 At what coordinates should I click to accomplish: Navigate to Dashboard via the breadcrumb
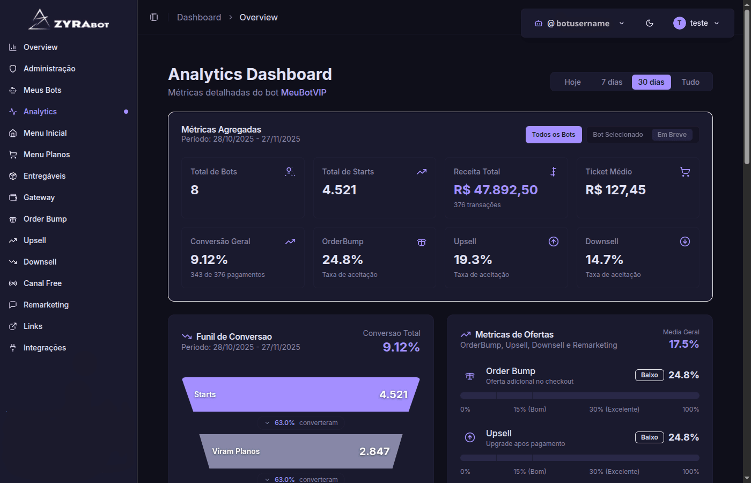(198, 17)
